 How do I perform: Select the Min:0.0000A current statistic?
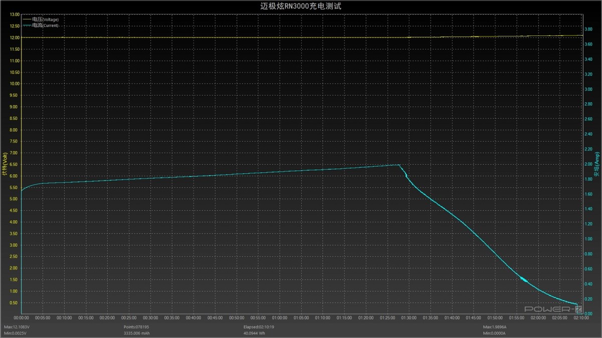click(x=495, y=332)
